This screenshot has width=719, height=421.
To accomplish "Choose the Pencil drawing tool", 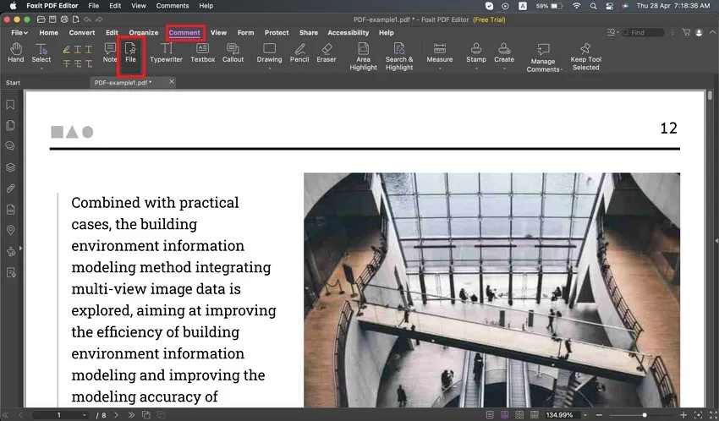I will (x=299, y=53).
